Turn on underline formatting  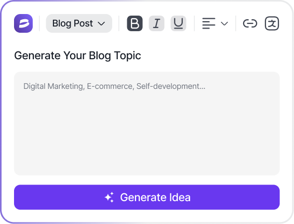point(178,23)
